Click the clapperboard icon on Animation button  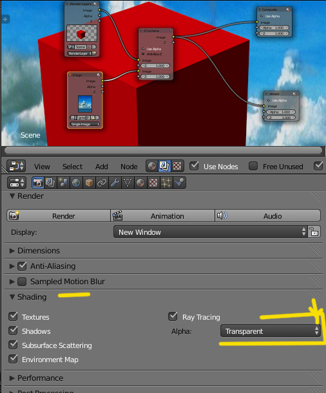(x=117, y=215)
